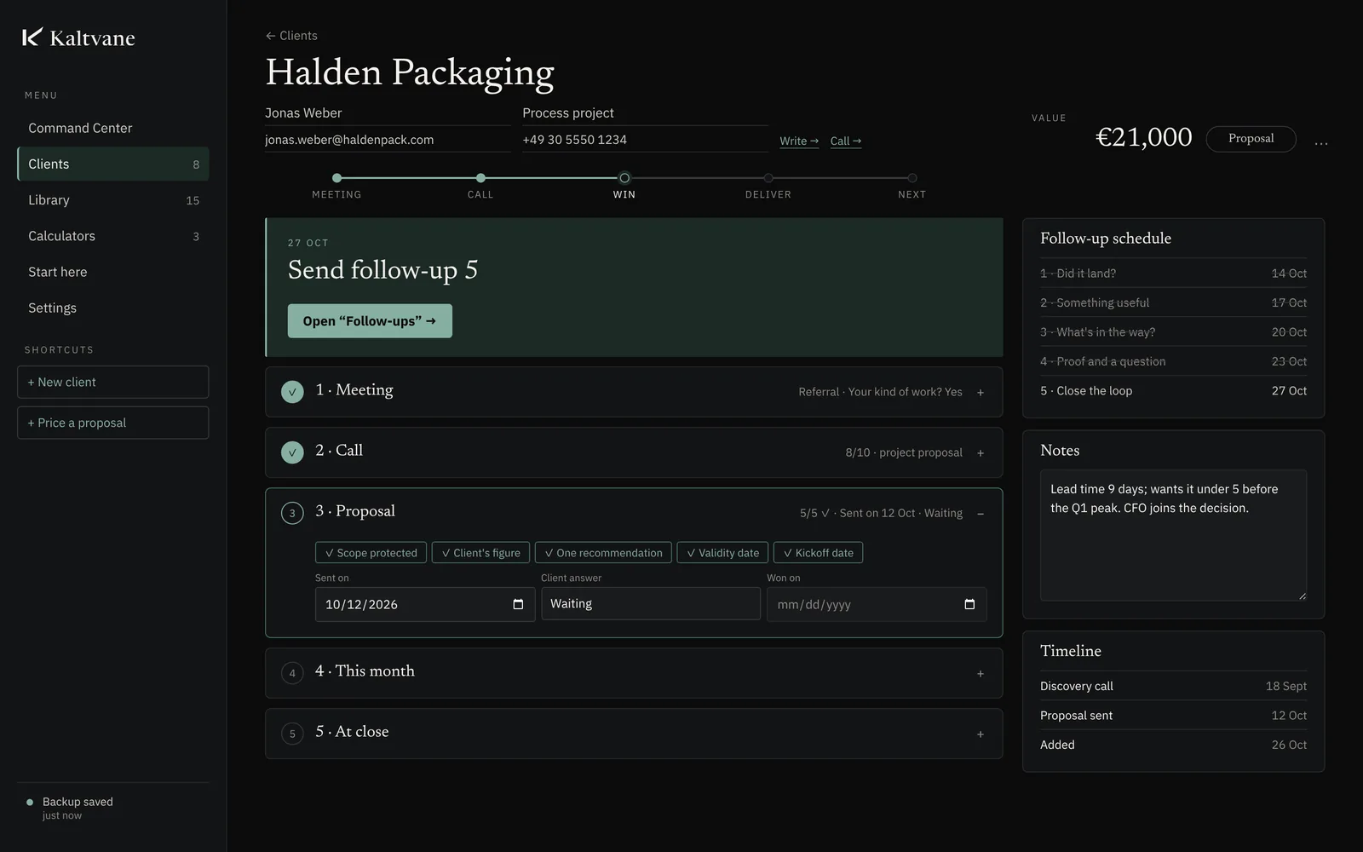The image size is (1363, 852).
Task: Click follow-up row '3 · What's in the way?'
Action: (x=1173, y=331)
